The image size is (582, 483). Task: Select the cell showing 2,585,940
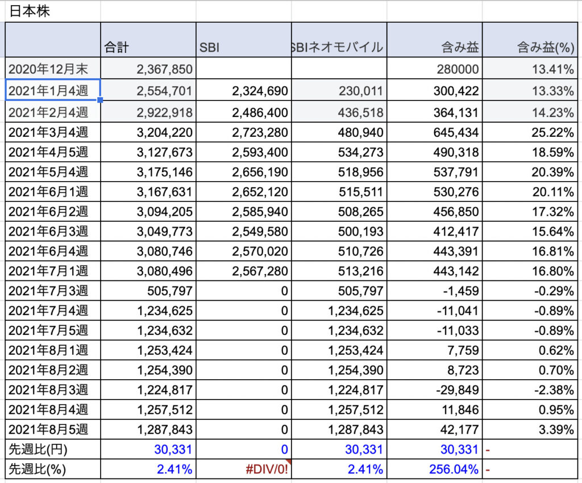(x=243, y=211)
